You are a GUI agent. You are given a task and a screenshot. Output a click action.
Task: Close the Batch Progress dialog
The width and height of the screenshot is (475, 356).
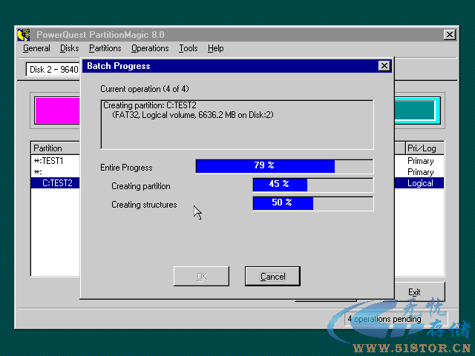[384, 66]
